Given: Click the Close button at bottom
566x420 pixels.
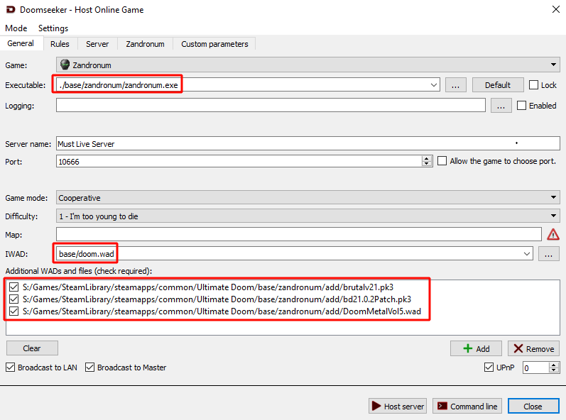Looking at the screenshot, I should click(533, 407).
